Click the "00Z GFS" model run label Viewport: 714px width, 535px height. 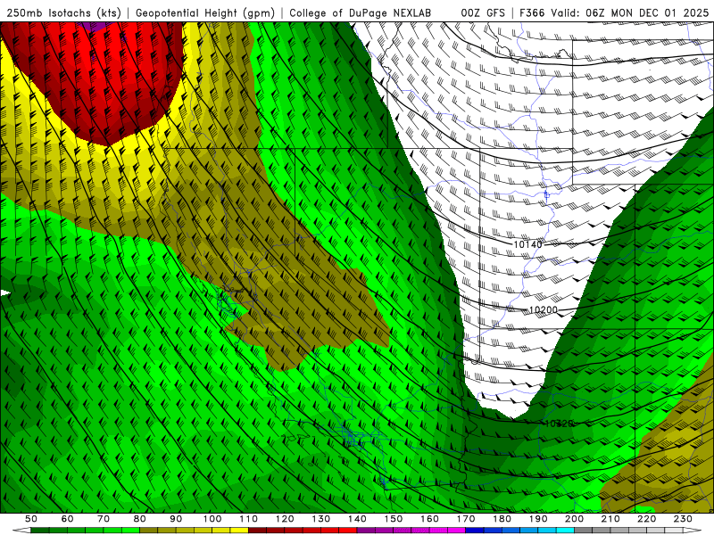(x=483, y=13)
